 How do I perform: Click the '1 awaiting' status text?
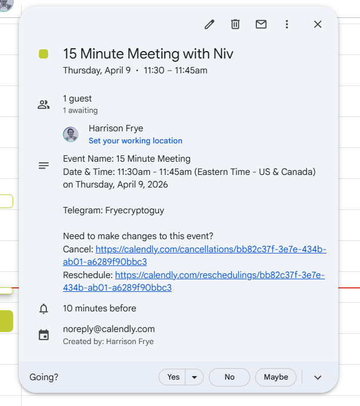[x=80, y=110]
